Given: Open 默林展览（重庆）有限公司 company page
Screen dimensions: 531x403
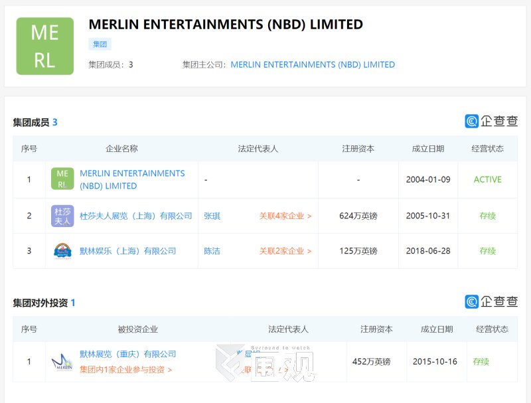Looking at the screenshot, I should tap(127, 354).
